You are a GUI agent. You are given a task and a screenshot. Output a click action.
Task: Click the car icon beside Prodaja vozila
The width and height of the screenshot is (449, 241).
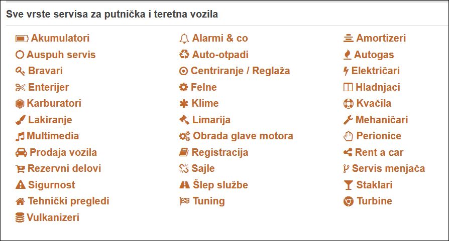click(x=21, y=152)
